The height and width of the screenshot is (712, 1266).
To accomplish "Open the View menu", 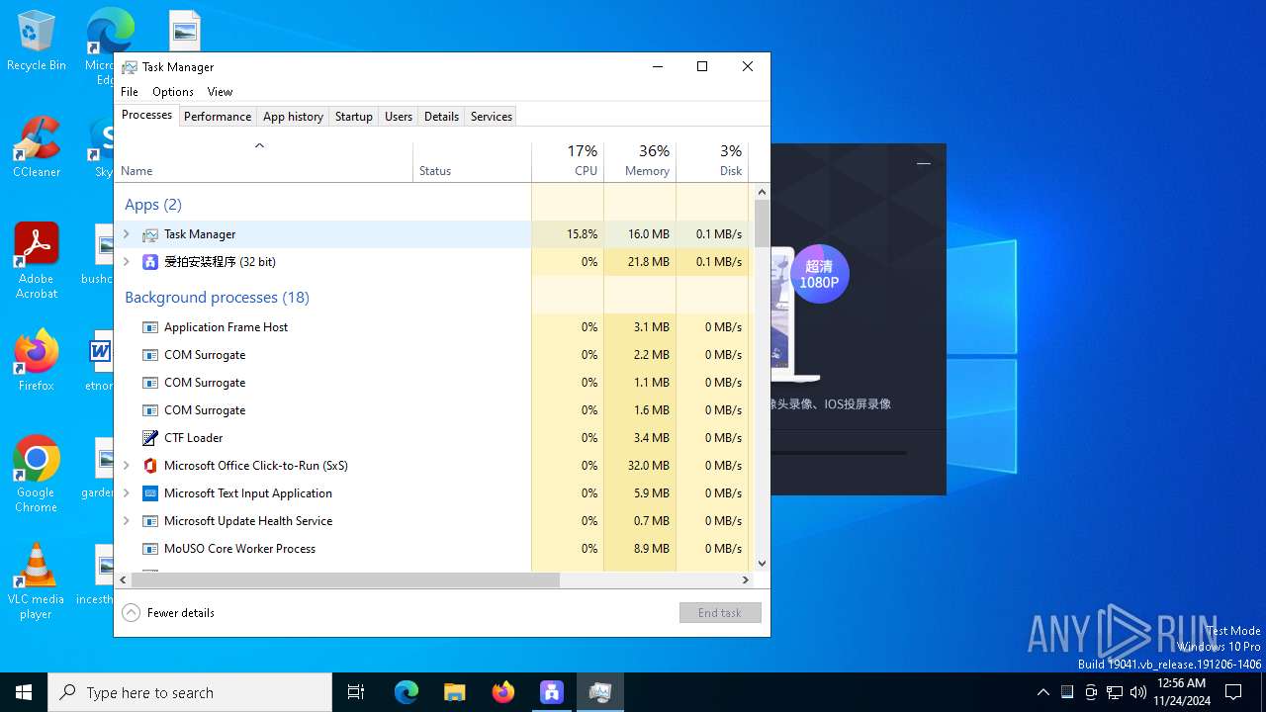I will [x=220, y=92].
